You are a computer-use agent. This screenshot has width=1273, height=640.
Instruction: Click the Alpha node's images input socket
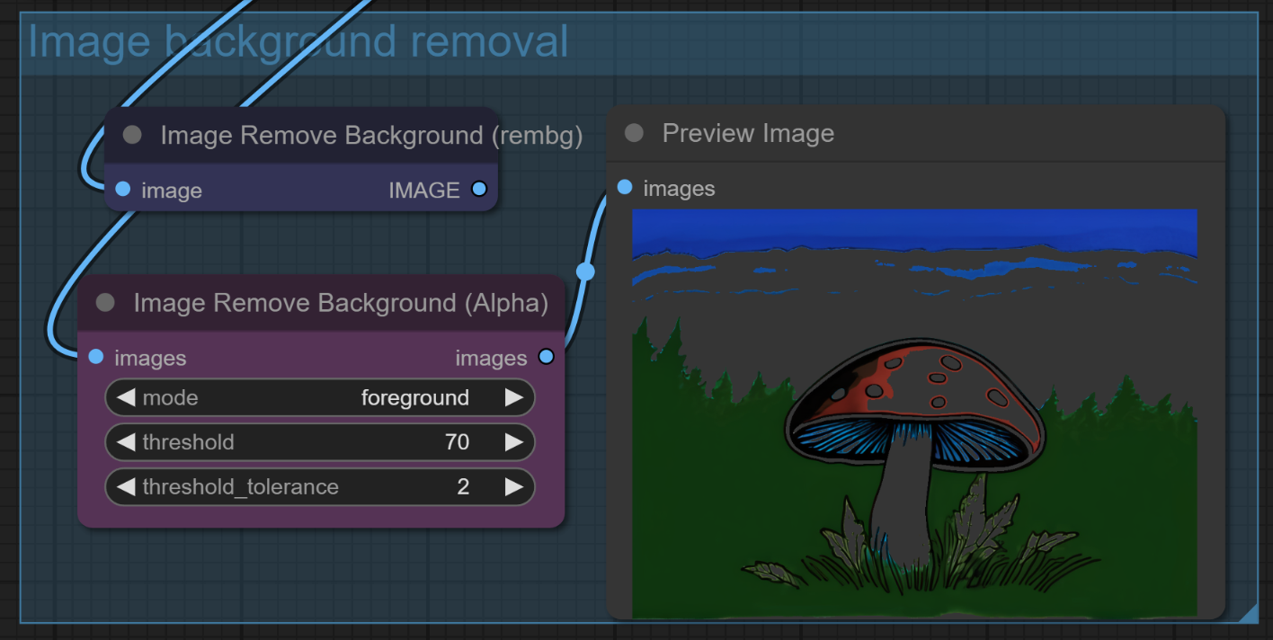tap(96, 358)
